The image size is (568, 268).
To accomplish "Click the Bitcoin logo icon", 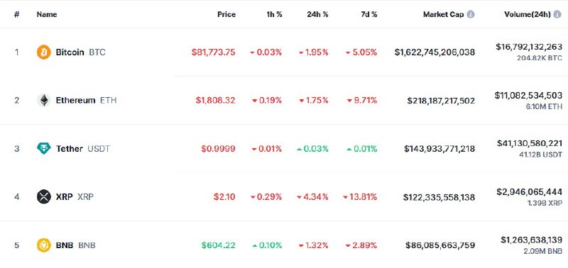I will coord(44,52).
